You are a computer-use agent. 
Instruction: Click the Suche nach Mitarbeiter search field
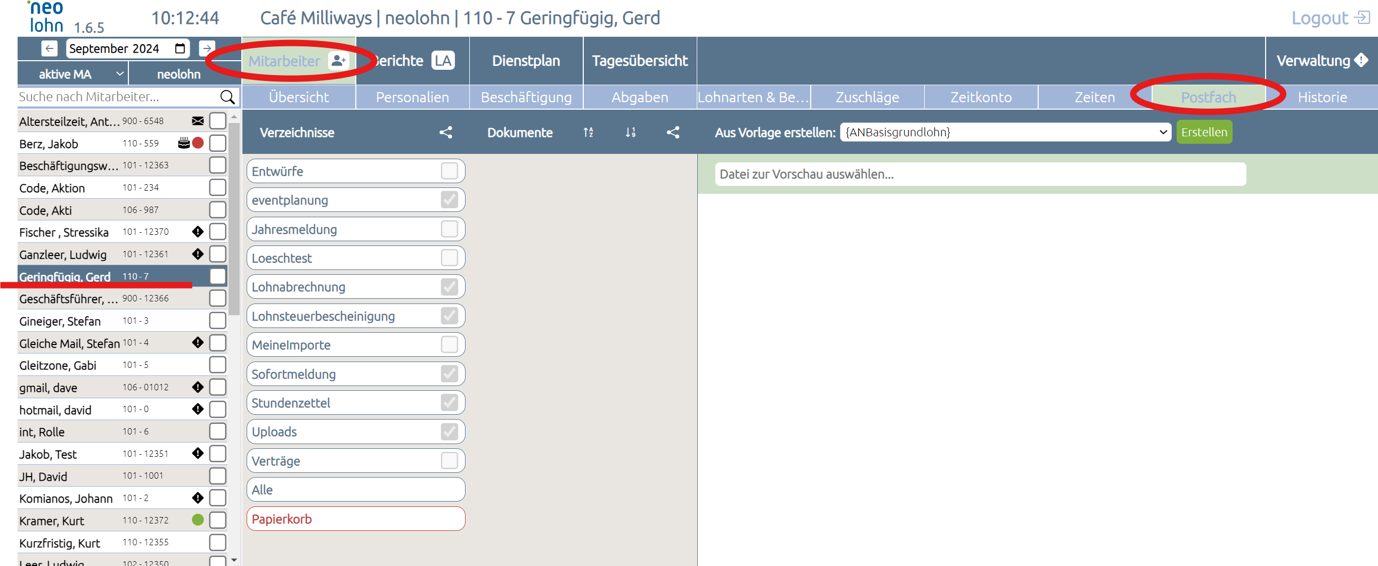pyautogui.click(x=118, y=97)
